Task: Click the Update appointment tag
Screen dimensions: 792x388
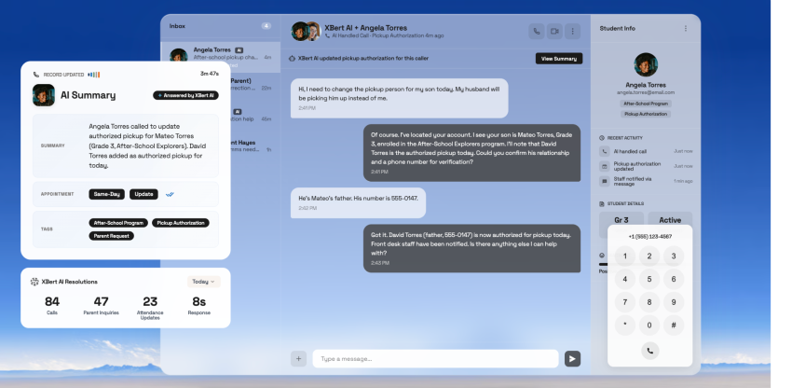Action: pos(143,194)
